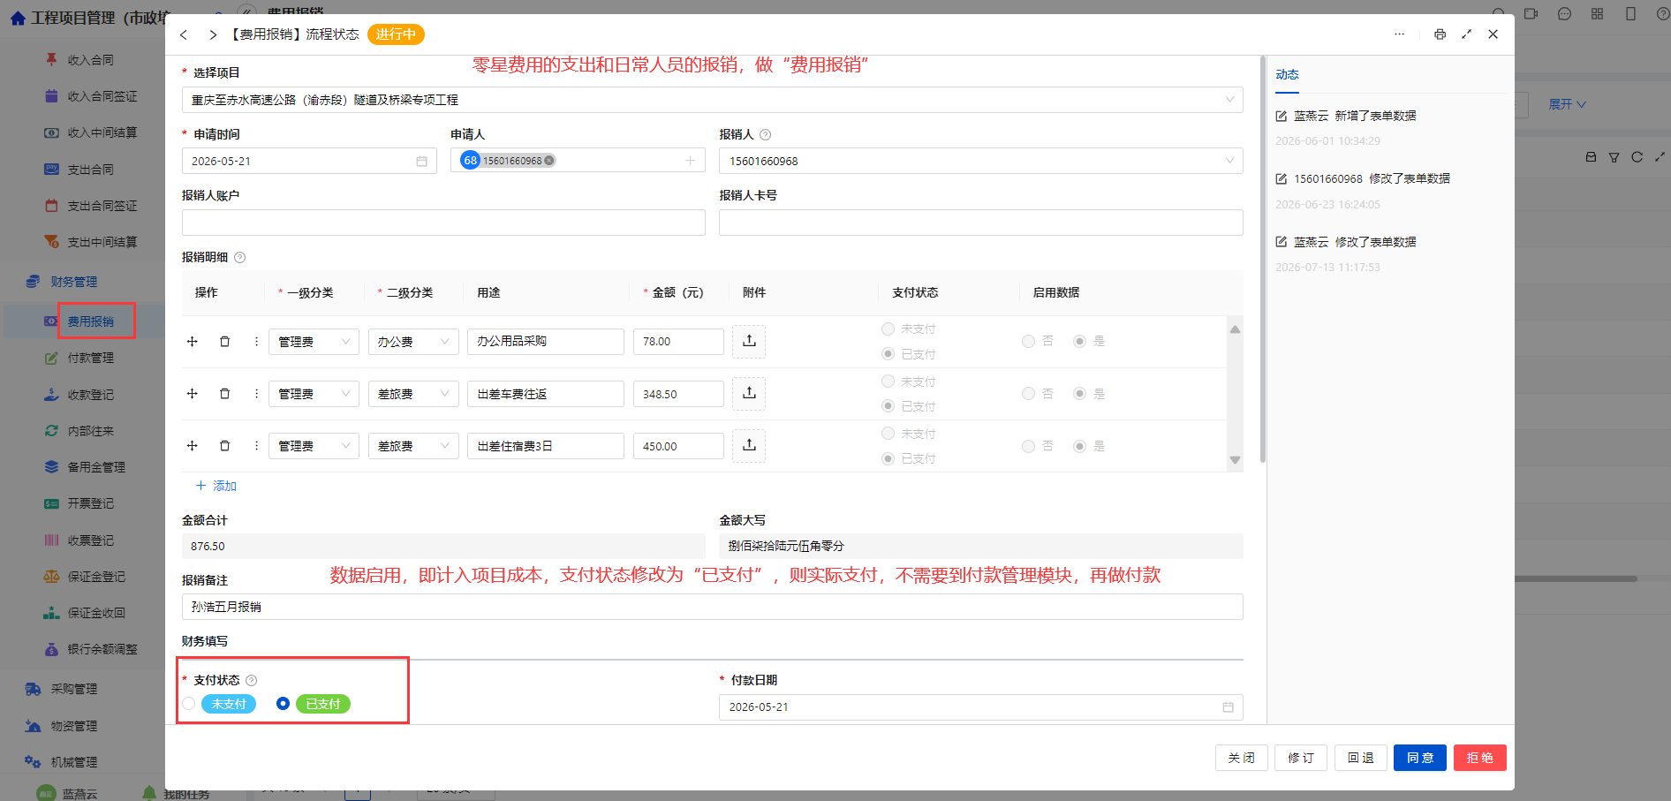Click background list horizontal scrollbar

[1576, 579]
